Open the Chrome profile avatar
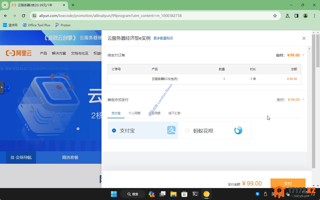 305,16
